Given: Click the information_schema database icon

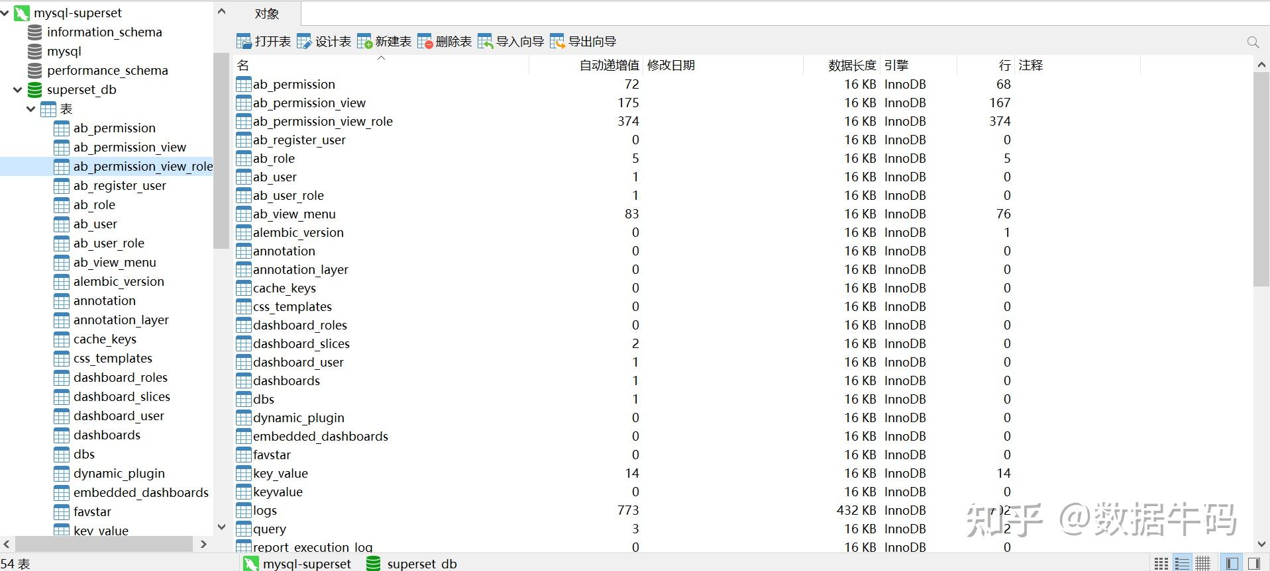Looking at the screenshot, I should (34, 32).
